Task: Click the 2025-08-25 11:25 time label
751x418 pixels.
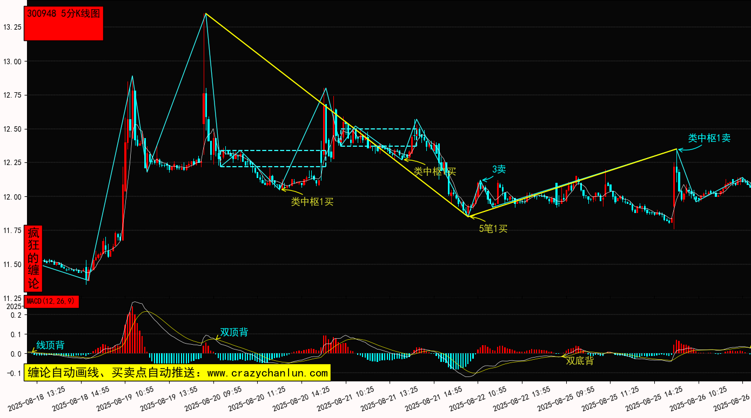Action: point(611,399)
